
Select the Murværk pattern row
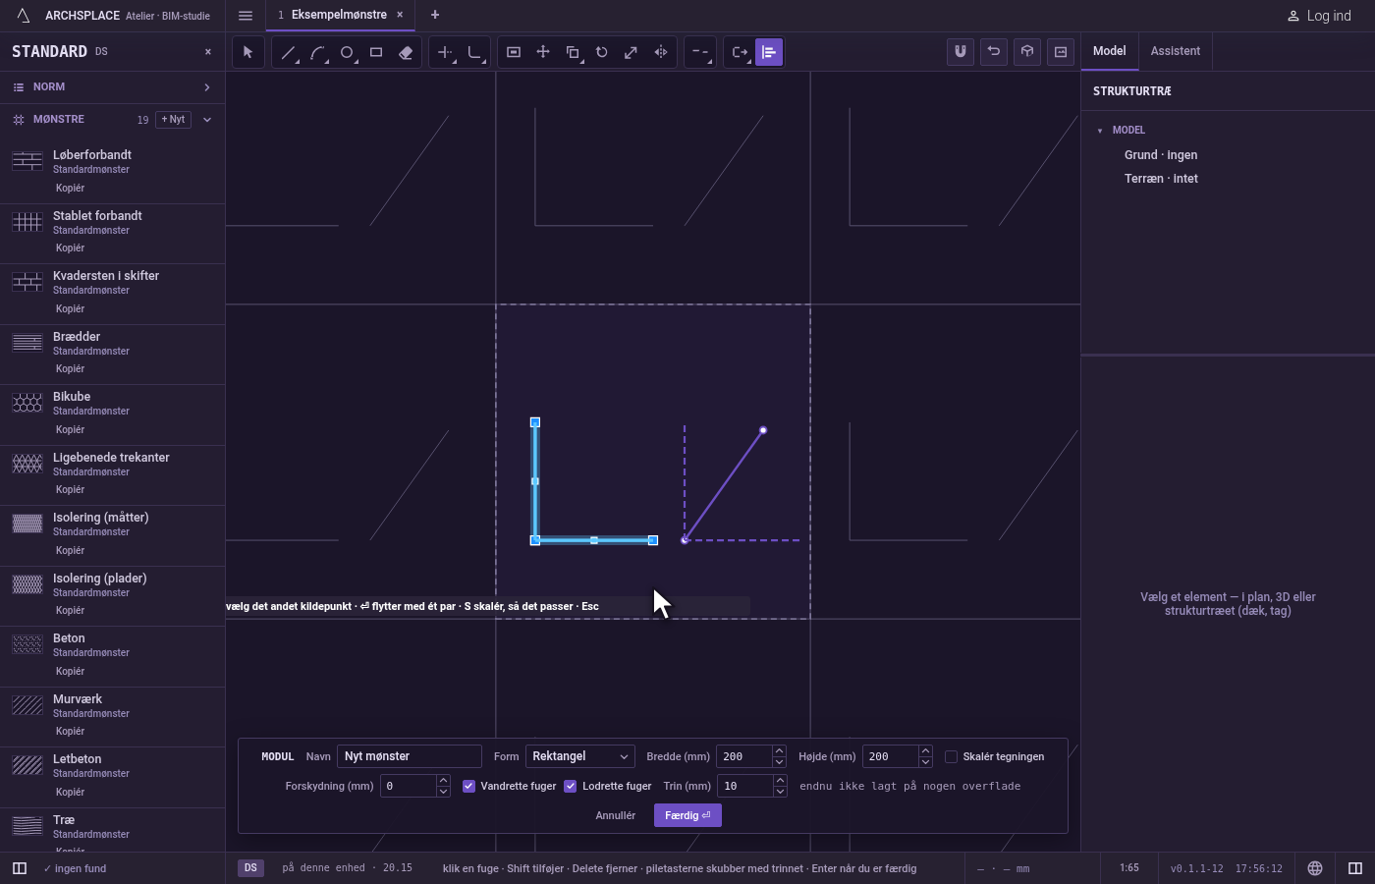tap(113, 716)
